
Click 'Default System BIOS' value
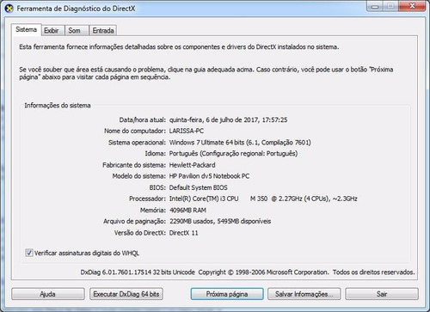[198, 187]
